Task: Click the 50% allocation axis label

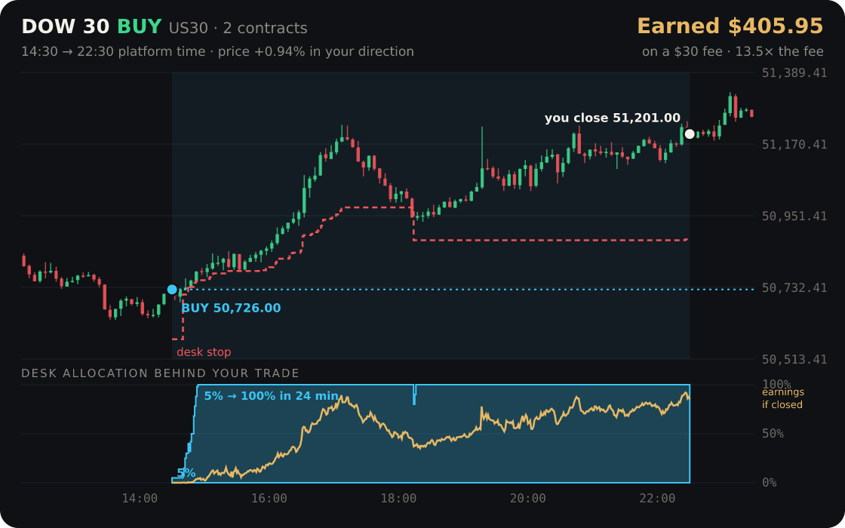Action: 773,434
